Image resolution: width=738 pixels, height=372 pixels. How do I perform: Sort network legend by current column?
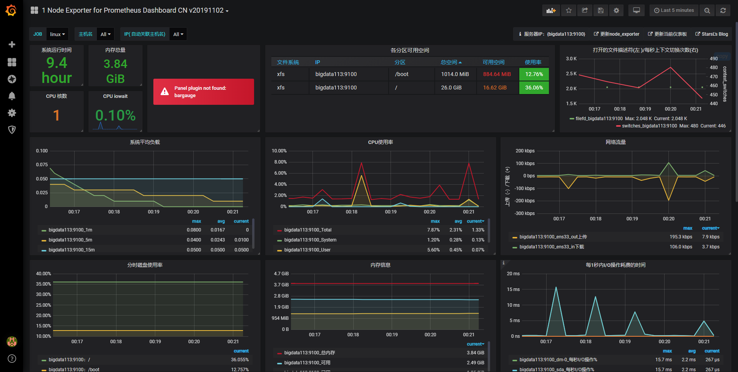[x=711, y=228]
